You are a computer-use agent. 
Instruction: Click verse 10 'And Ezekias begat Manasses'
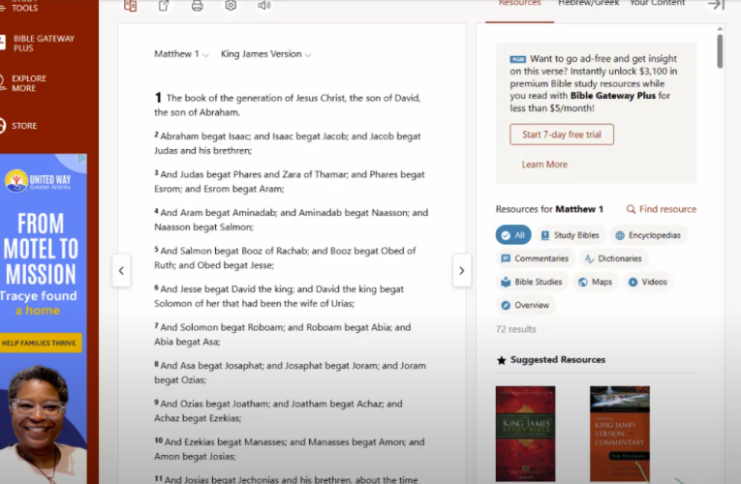290,449
